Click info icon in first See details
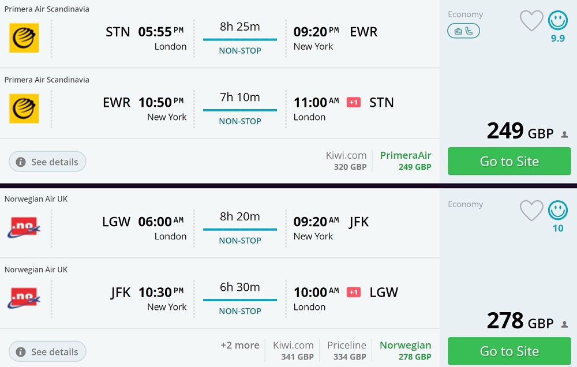The height and width of the screenshot is (367, 577). (x=21, y=162)
